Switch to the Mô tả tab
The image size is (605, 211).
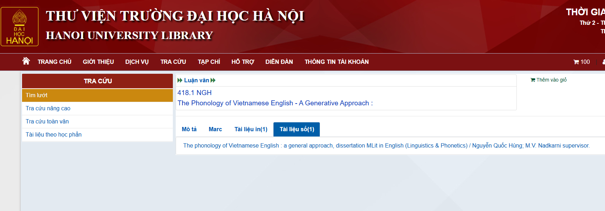tap(189, 129)
